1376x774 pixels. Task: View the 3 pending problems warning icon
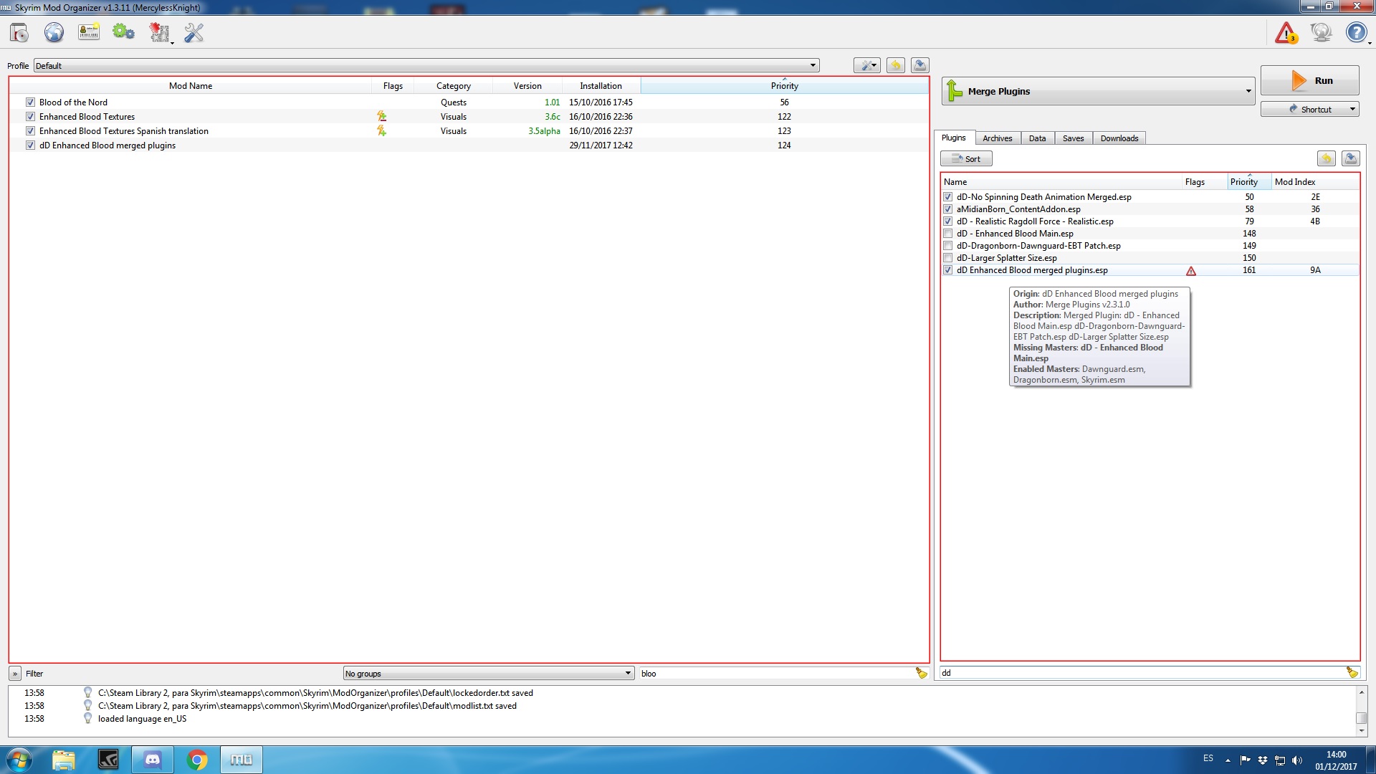tap(1286, 32)
